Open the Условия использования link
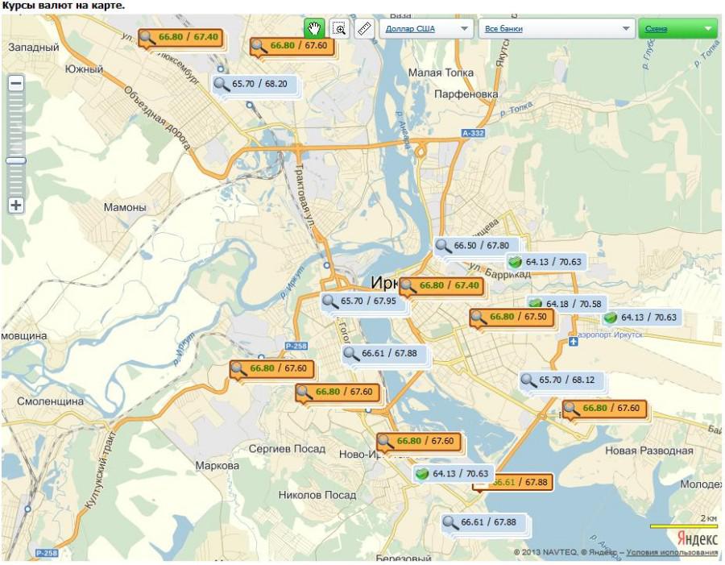 point(672,553)
